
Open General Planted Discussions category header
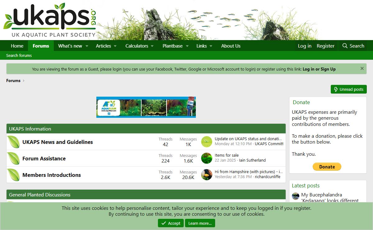(x=40, y=195)
